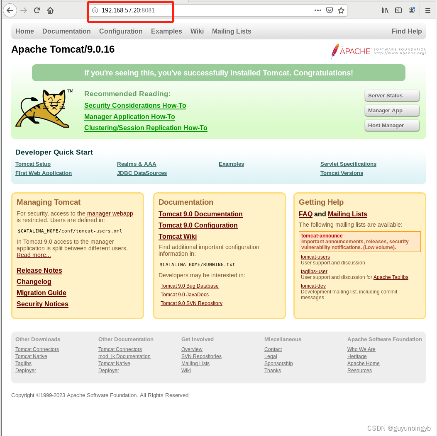Open tomcat-announce mailing list link
Viewport: 437px width, 436px height.
click(x=322, y=236)
